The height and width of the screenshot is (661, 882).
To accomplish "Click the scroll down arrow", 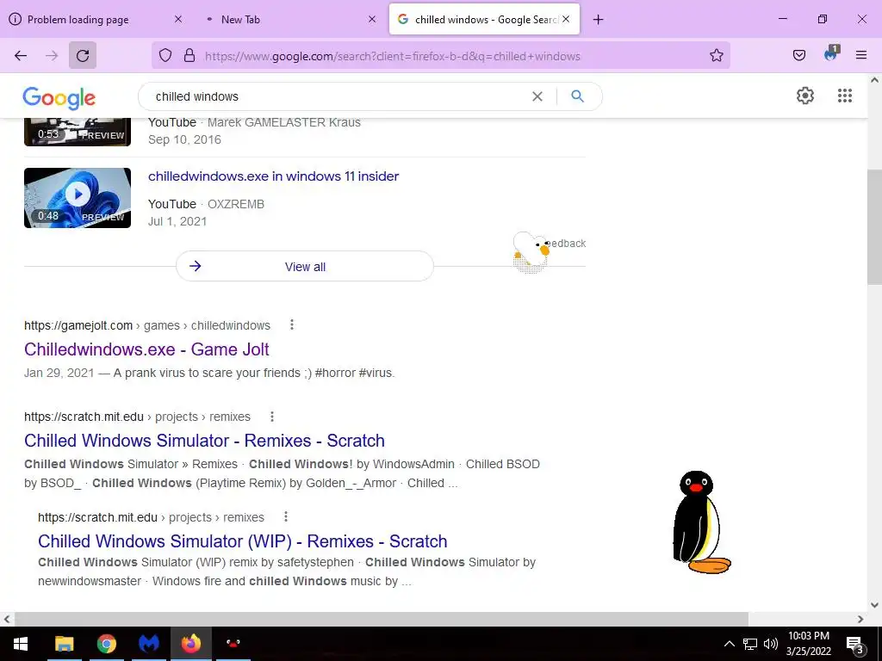I will (874, 605).
